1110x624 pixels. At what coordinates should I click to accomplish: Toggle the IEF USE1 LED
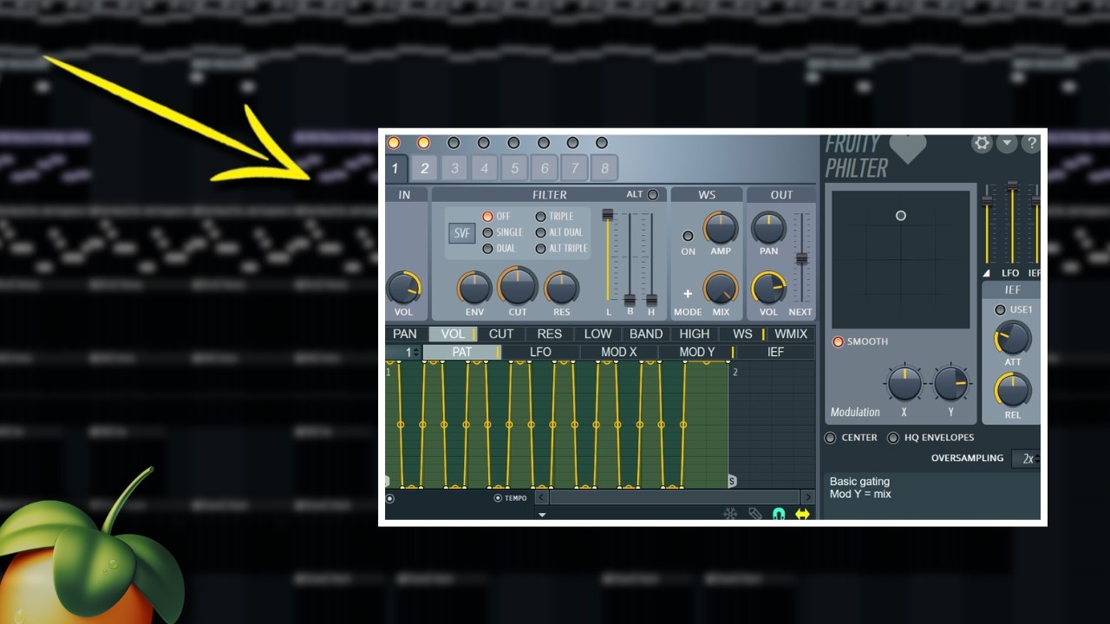point(1000,310)
